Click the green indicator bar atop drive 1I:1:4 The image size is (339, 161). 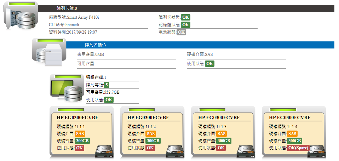pyautogui.click(x=282, y=110)
